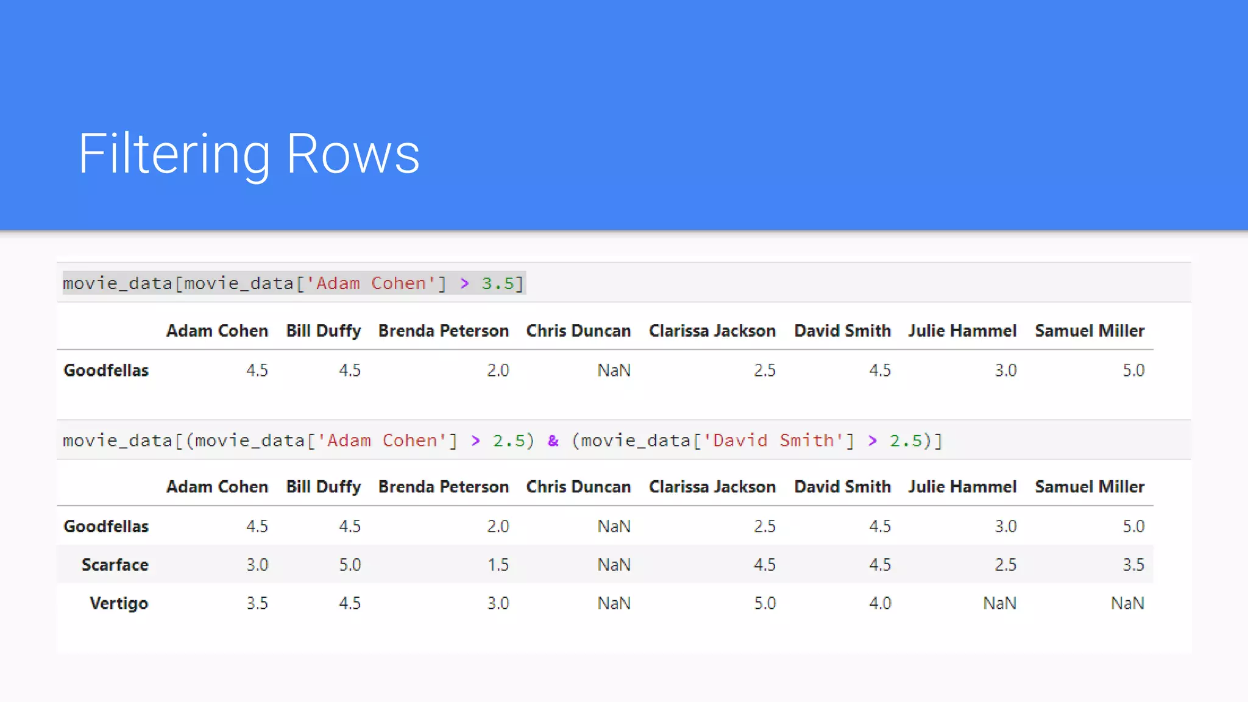Select 'Samuel Miller' header in the first table

pyautogui.click(x=1090, y=331)
